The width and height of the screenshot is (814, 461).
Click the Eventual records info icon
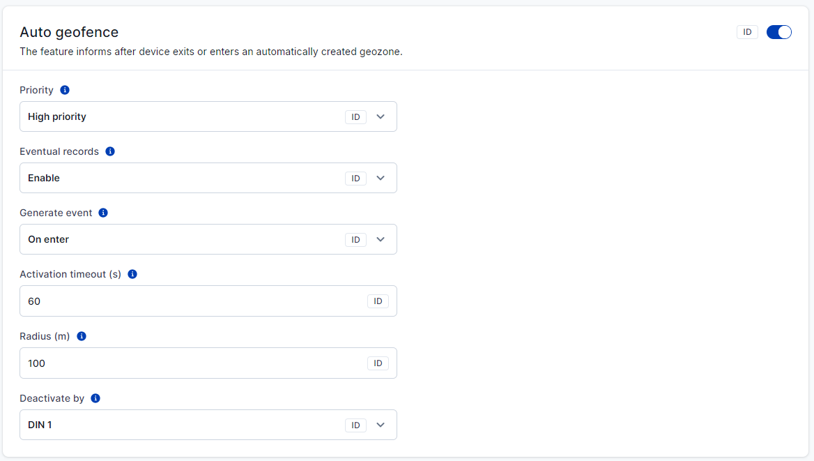pyautogui.click(x=110, y=151)
